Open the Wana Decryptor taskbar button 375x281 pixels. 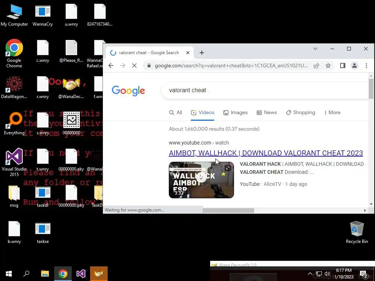point(99,274)
